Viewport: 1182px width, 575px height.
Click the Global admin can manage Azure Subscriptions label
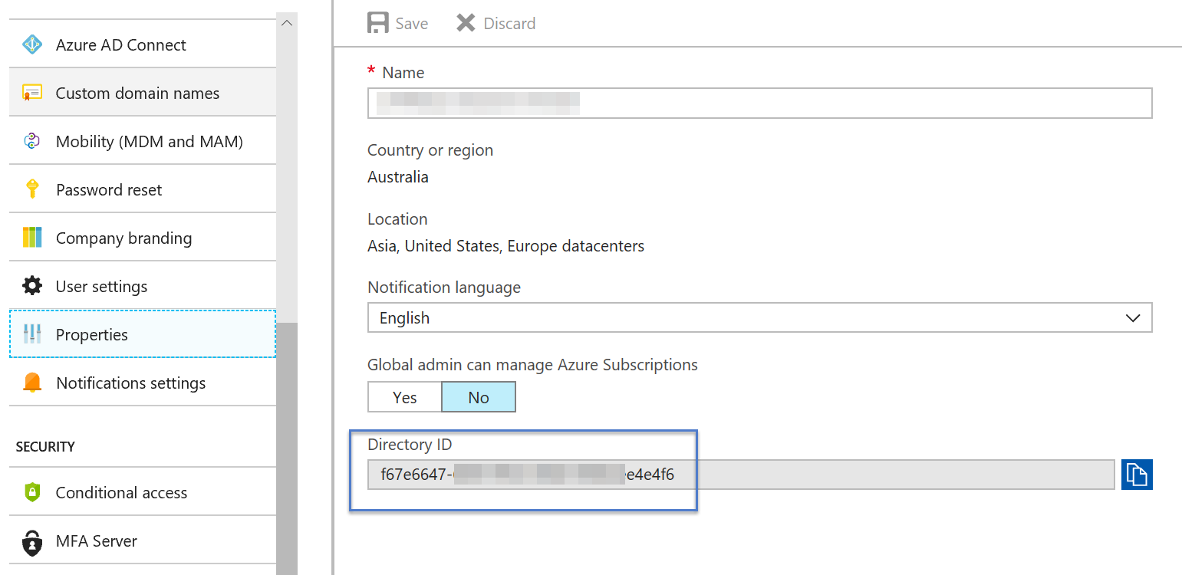(x=532, y=365)
